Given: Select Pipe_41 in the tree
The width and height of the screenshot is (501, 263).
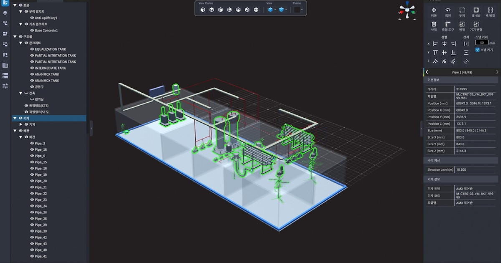Looking at the screenshot, I should (x=41, y=256).
